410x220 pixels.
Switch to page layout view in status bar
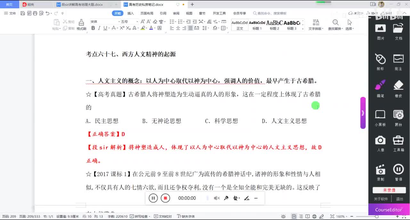click(294, 216)
